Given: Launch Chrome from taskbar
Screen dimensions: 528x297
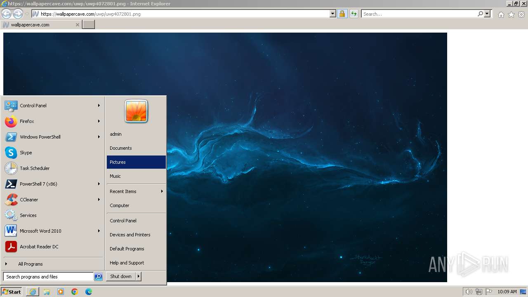Looking at the screenshot, I should pos(75,292).
